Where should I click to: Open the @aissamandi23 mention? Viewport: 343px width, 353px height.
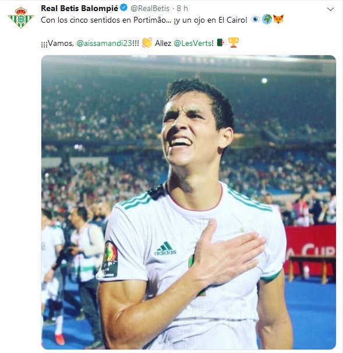point(104,43)
